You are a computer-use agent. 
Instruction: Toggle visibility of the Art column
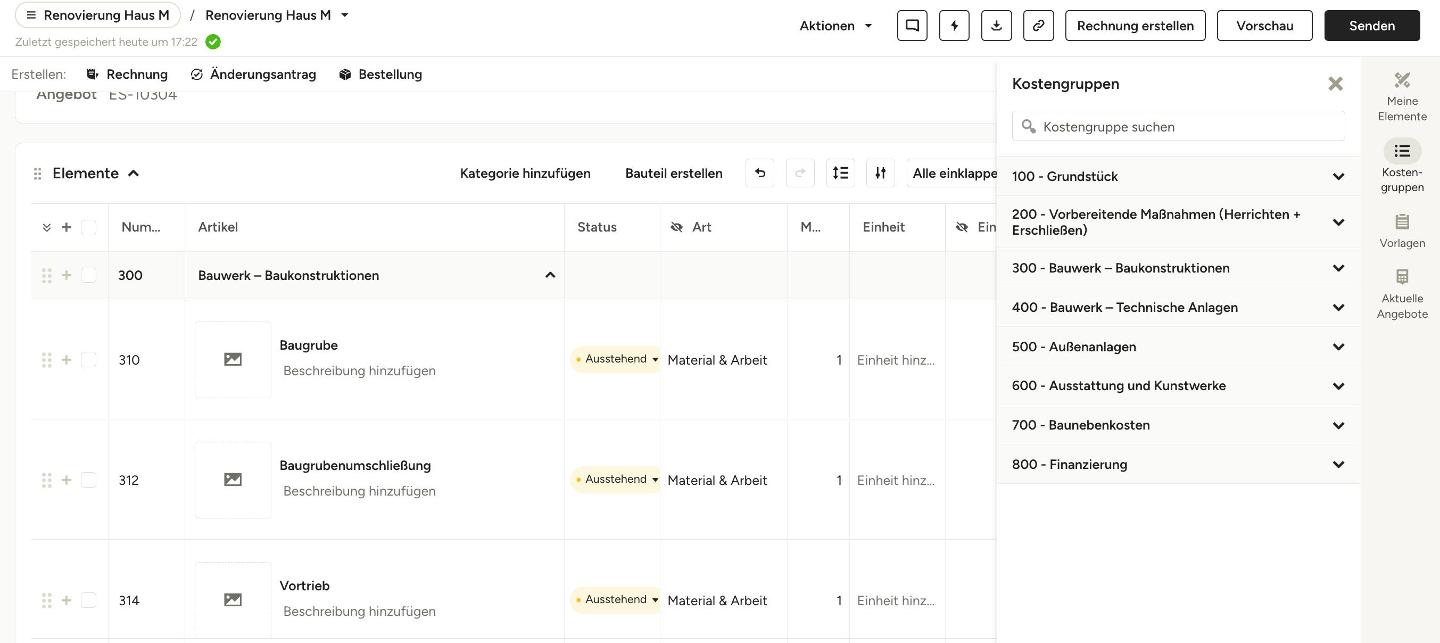[x=676, y=227]
